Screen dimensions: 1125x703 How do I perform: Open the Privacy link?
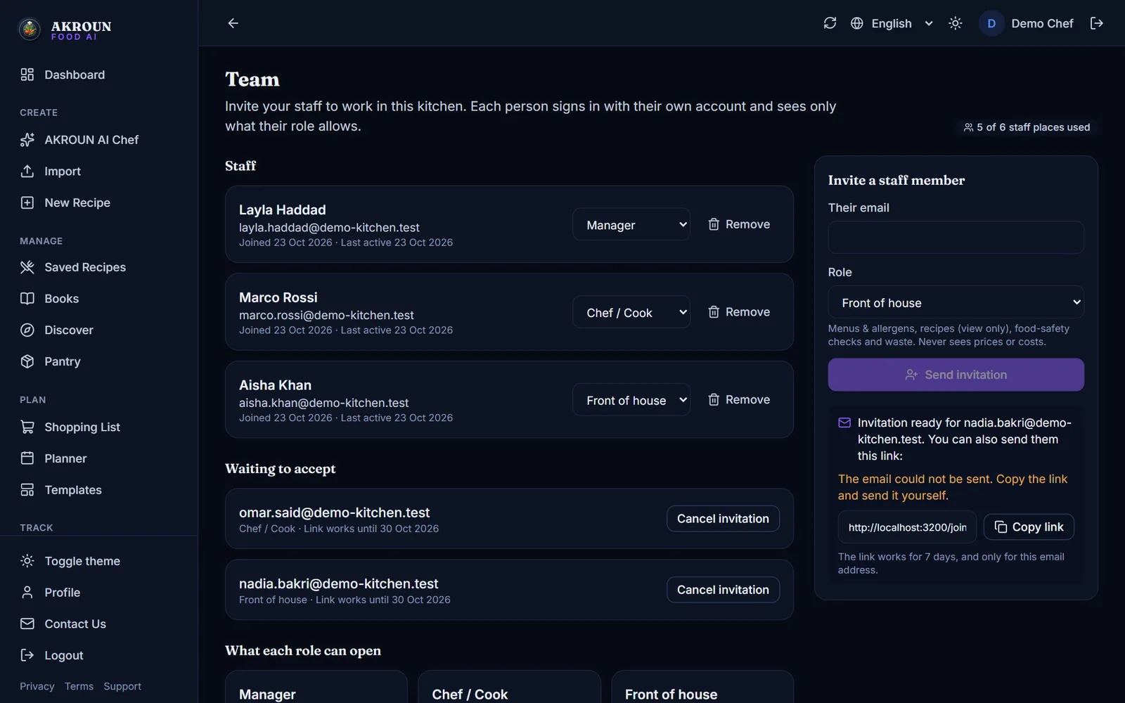pos(37,686)
